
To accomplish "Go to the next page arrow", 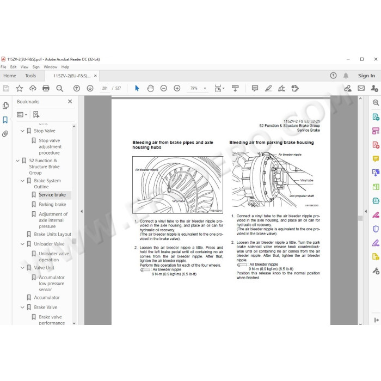I will [x=90, y=88].
